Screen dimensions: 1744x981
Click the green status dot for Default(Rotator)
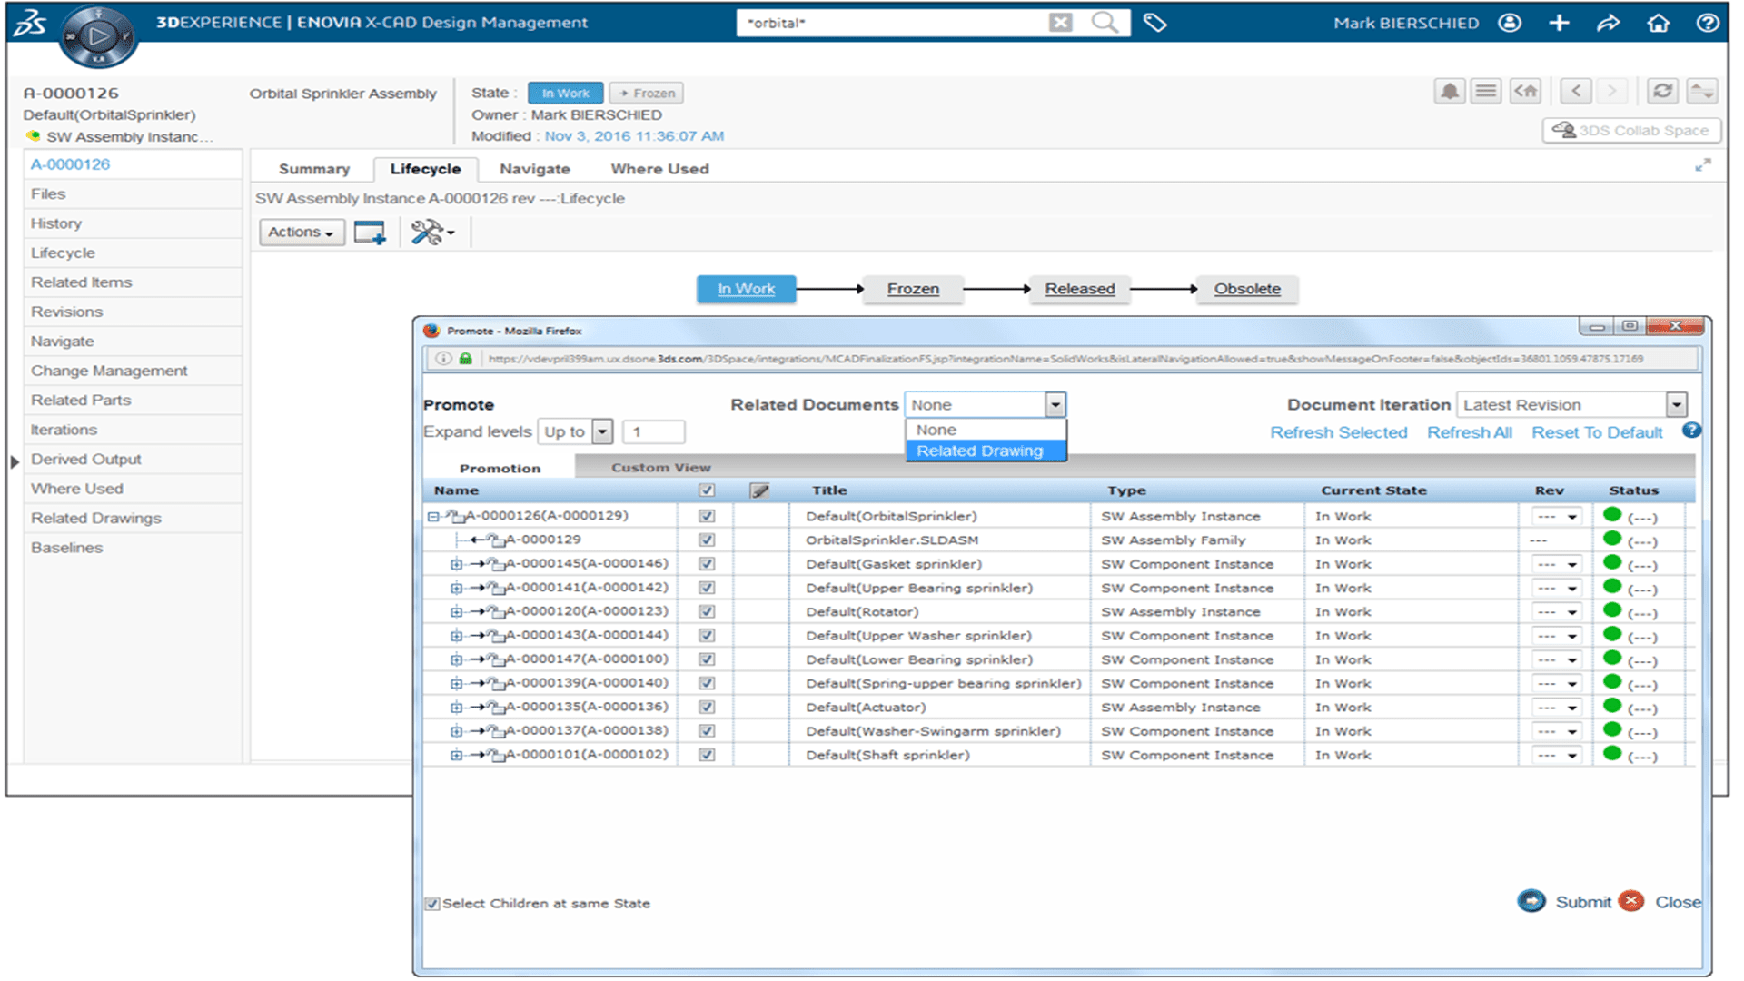coord(1612,611)
